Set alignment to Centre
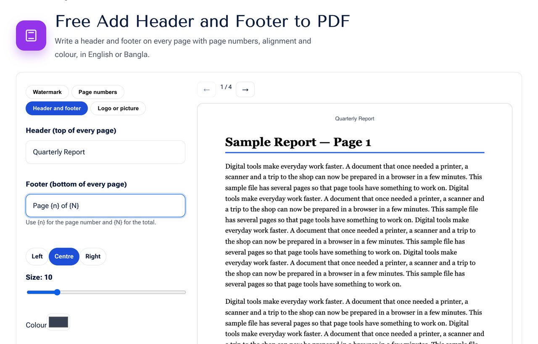Image resolution: width=538 pixels, height=344 pixels. click(64, 256)
